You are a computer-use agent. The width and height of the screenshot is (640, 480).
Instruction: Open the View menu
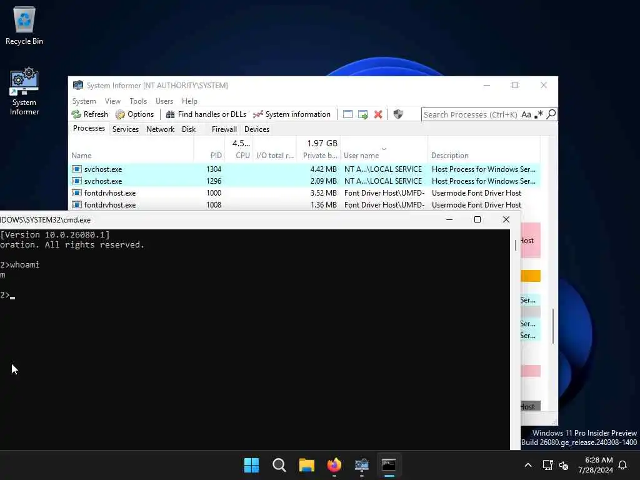112,101
